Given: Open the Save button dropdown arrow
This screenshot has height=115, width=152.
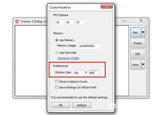Looking at the screenshot, I should (x=143, y=64).
